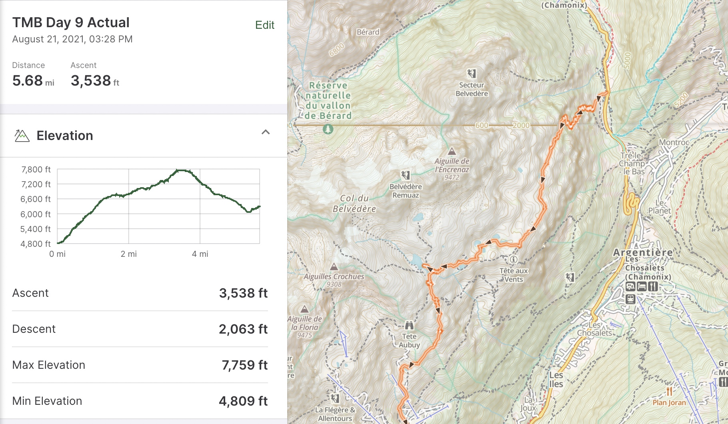Click the Réserve naturelle tree icon

tap(328, 129)
